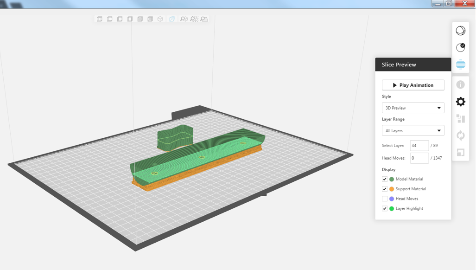Click the zoom-to-selection magnifier with dashed cube
476x270 pixels.
click(194, 19)
